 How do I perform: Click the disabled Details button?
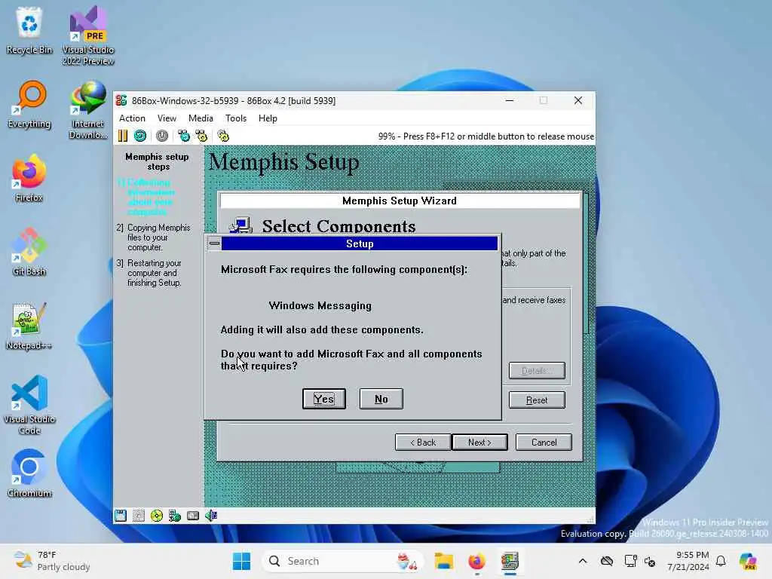pyautogui.click(x=537, y=371)
